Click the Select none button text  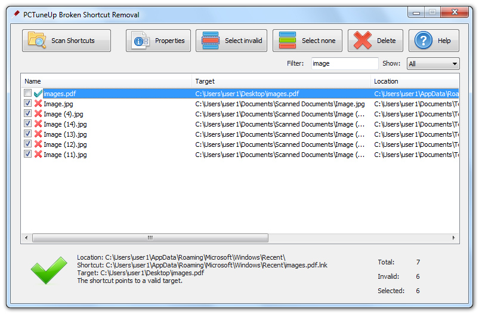[319, 41]
